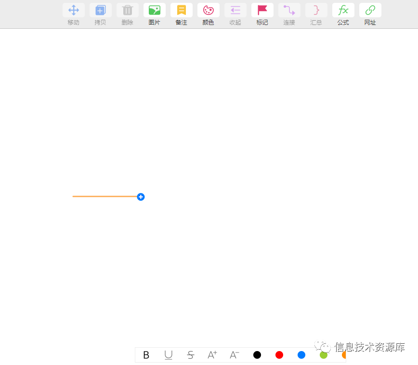Click the 移动 (Move) tool icon
This screenshot has width=418, height=365.
(x=74, y=11)
